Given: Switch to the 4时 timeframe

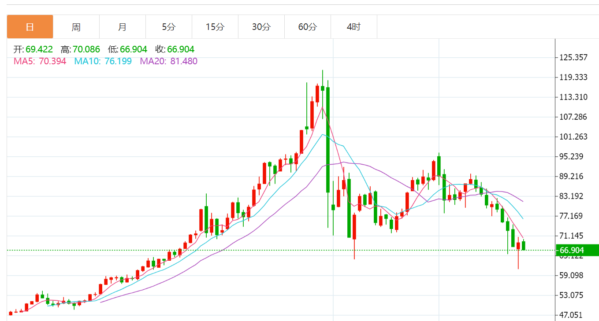Looking at the screenshot, I should click(x=353, y=27).
